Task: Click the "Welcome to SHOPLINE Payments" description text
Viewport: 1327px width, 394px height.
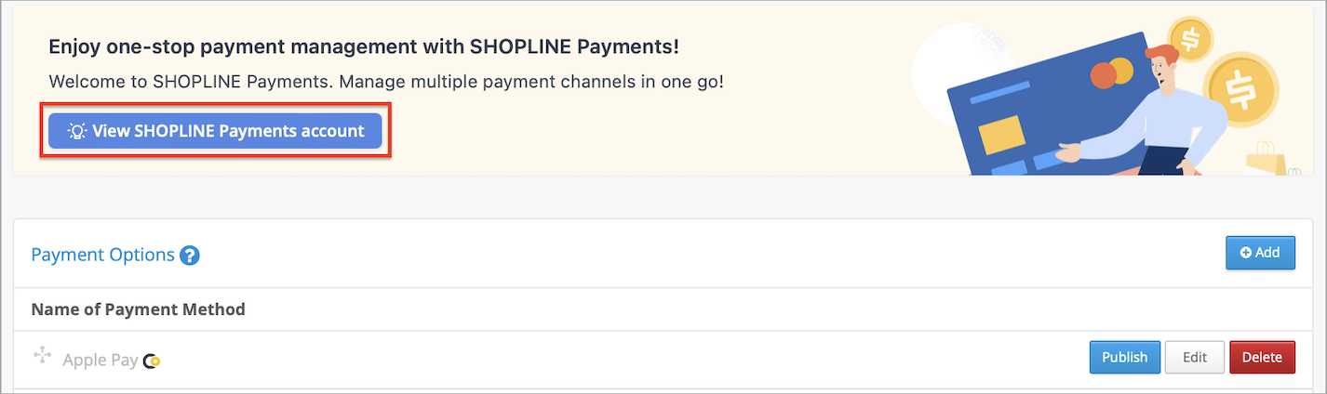Action: pyautogui.click(x=386, y=81)
